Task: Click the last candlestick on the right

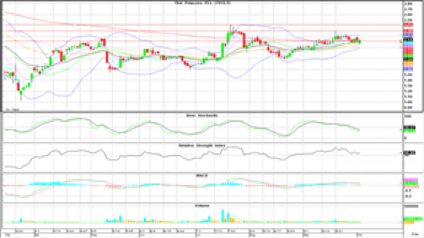Action: 360,41
